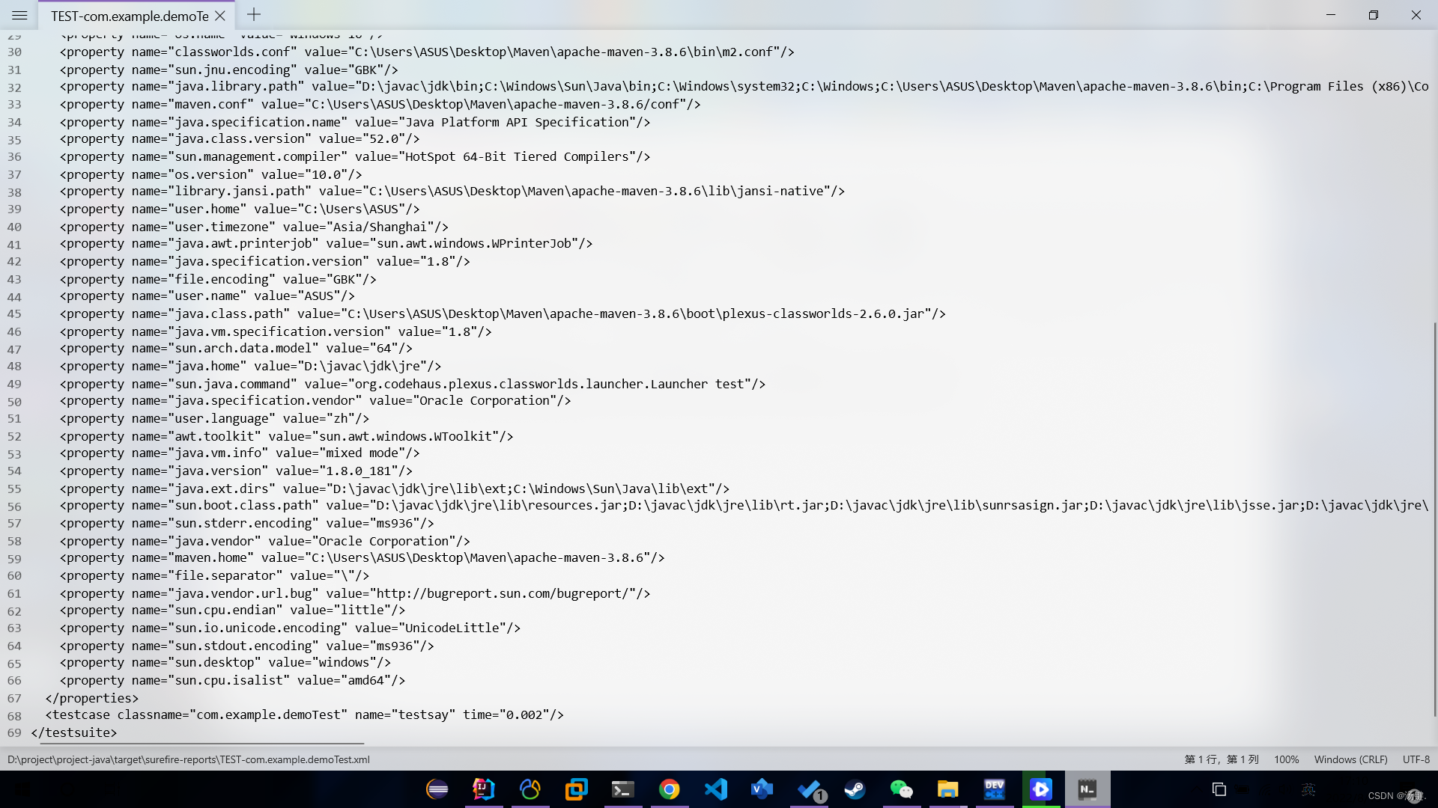Click the vertical scrollbar thumb

pyautogui.click(x=1434, y=519)
